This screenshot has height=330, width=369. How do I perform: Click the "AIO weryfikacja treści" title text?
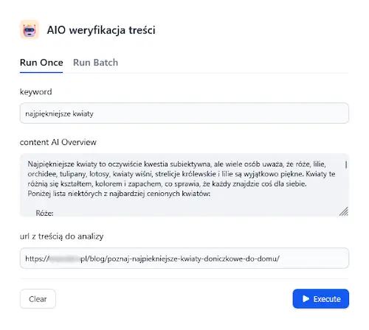[x=101, y=30]
